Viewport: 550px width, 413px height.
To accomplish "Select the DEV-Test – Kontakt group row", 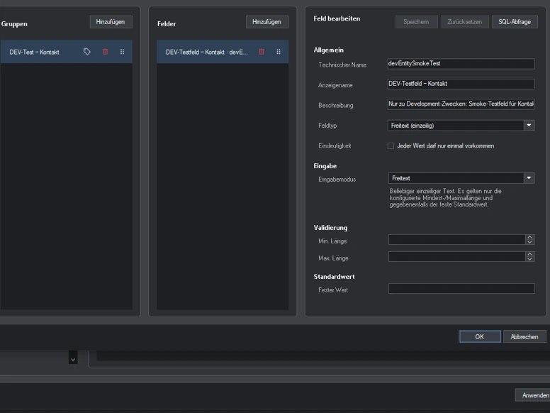I will tap(66, 52).
